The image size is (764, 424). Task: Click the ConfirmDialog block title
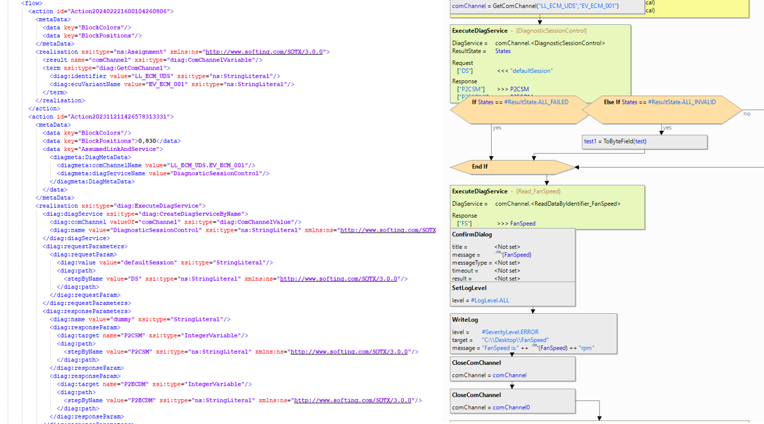[472, 235]
